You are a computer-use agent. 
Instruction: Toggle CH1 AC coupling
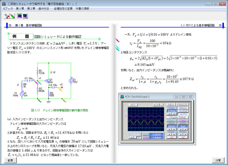[172, 137]
